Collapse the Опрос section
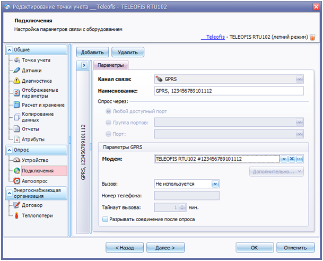This screenshot has height=261, width=323. pyautogui.click(x=10, y=150)
